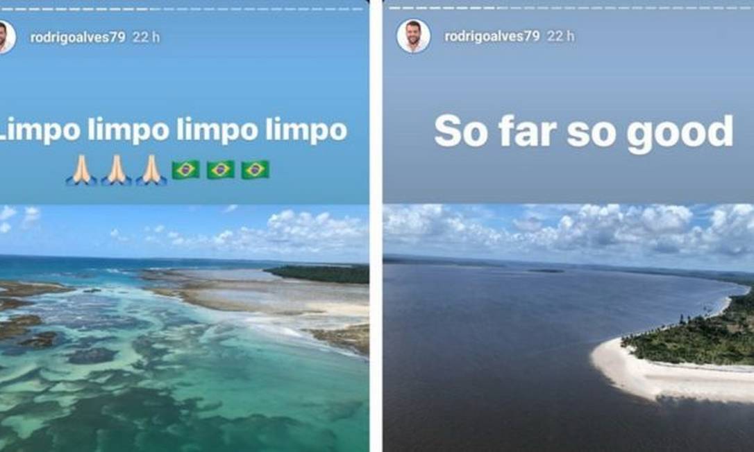Open profile avatar above So far so good story
The height and width of the screenshot is (452, 754).
click(x=413, y=36)
